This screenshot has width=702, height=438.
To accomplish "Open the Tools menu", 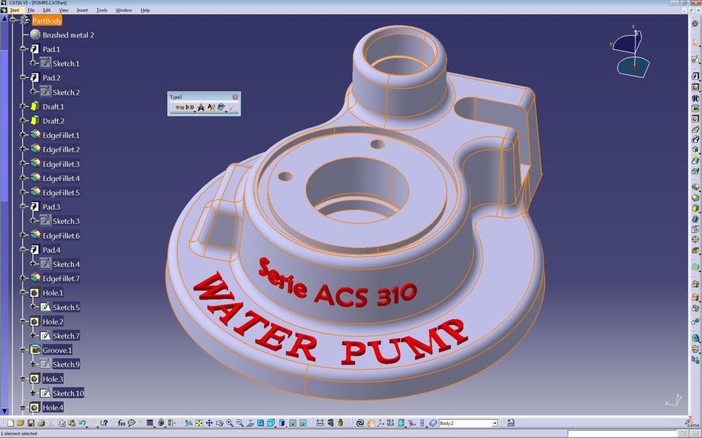I will click(x=101, y=10).
